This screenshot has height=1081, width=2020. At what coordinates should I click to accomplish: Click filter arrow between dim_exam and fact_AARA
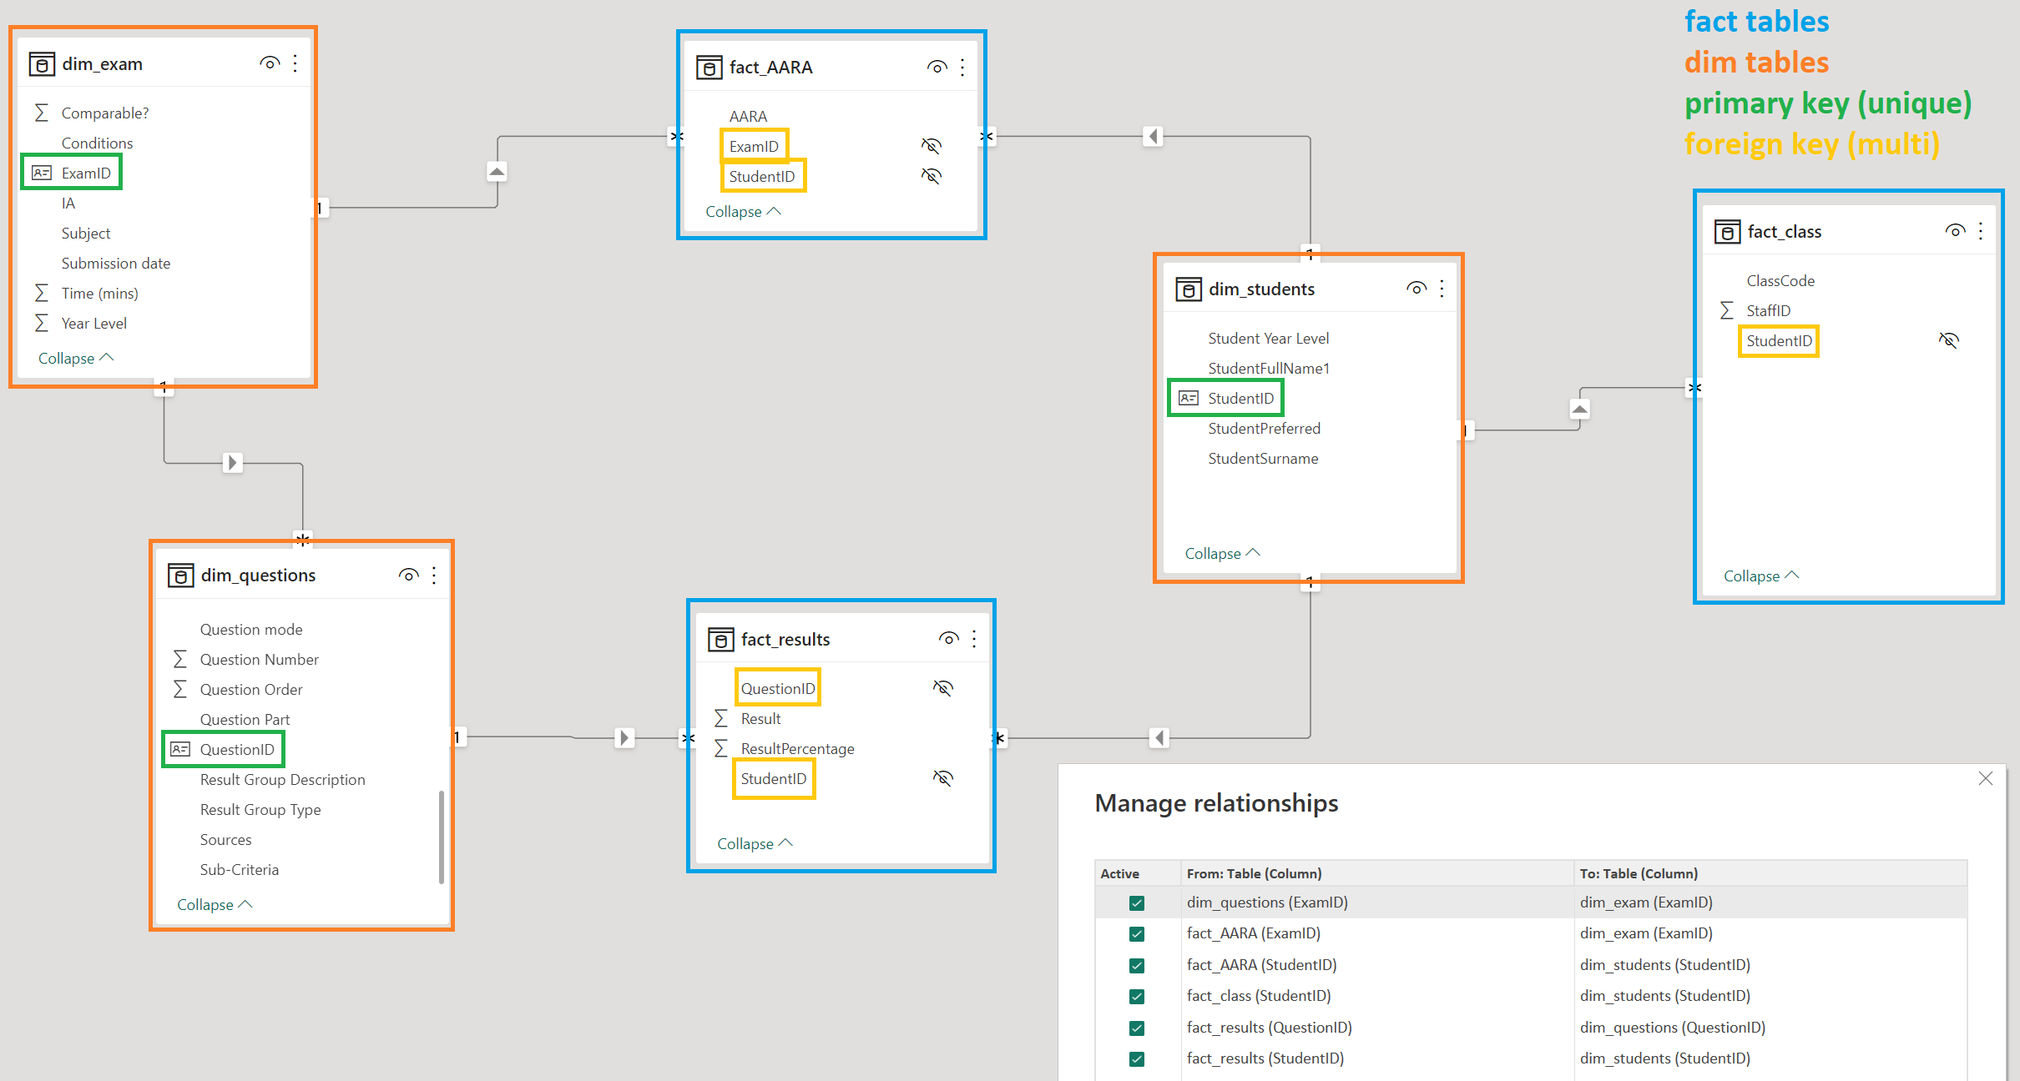click(497, 172)
